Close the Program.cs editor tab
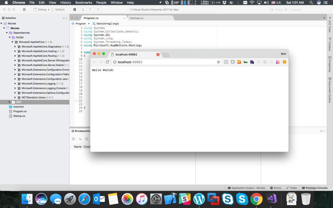The width and height of the screenshot is (333, 208). (x=125, y=18)
